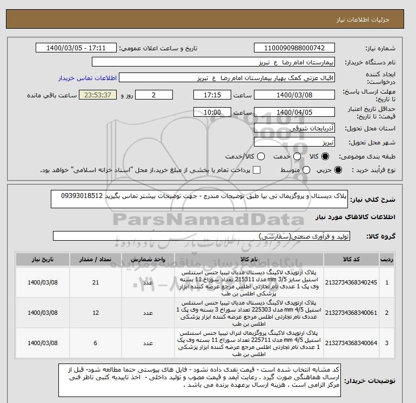Click the اطلاعات کالاهای مورد نیاز section heading
The image size is (416, 403).
[355, 217]
